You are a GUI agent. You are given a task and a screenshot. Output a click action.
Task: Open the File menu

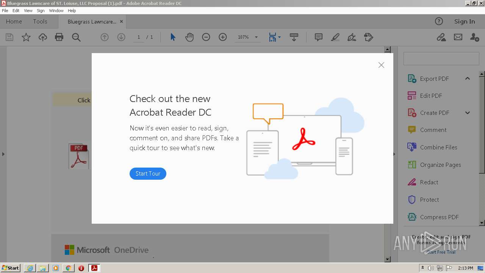(5, 11)
